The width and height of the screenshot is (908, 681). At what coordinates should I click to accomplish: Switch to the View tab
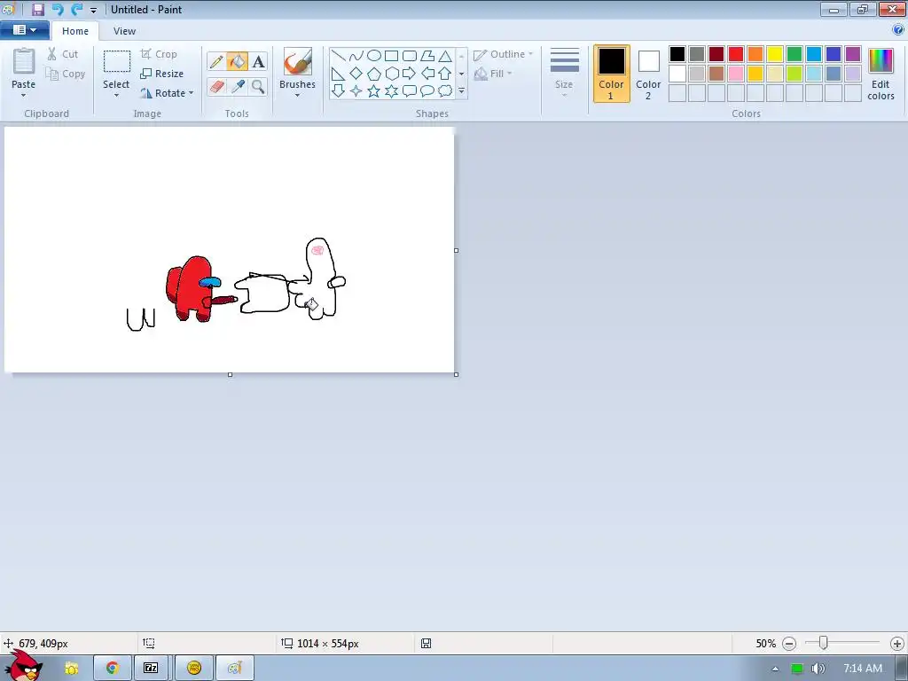pos(124,31)
